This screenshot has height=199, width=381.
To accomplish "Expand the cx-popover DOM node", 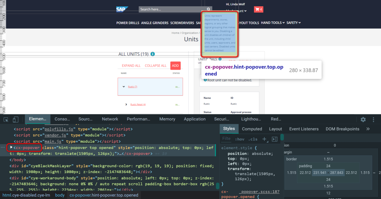I will pos(11,147).
